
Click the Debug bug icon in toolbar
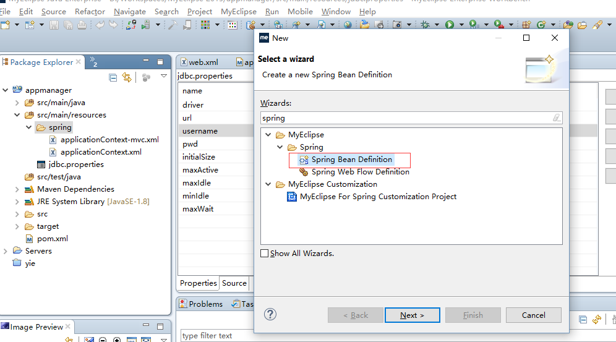click(425, 25)
